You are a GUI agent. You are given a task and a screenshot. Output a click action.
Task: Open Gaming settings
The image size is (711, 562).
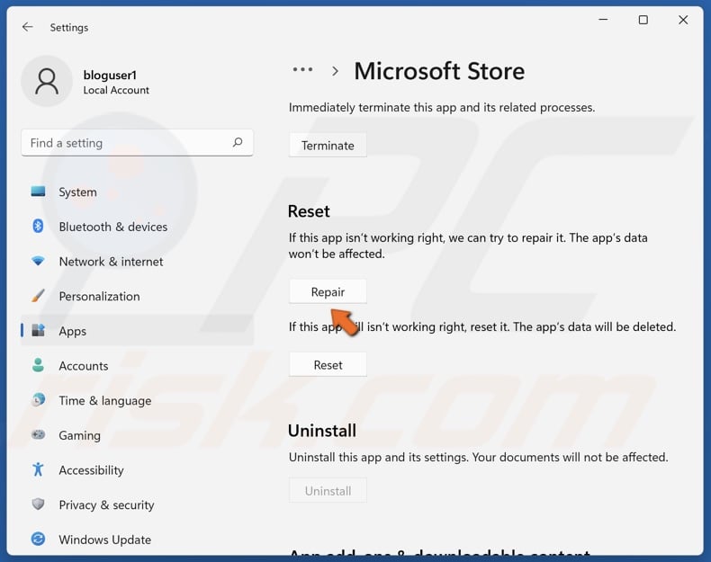80,435
